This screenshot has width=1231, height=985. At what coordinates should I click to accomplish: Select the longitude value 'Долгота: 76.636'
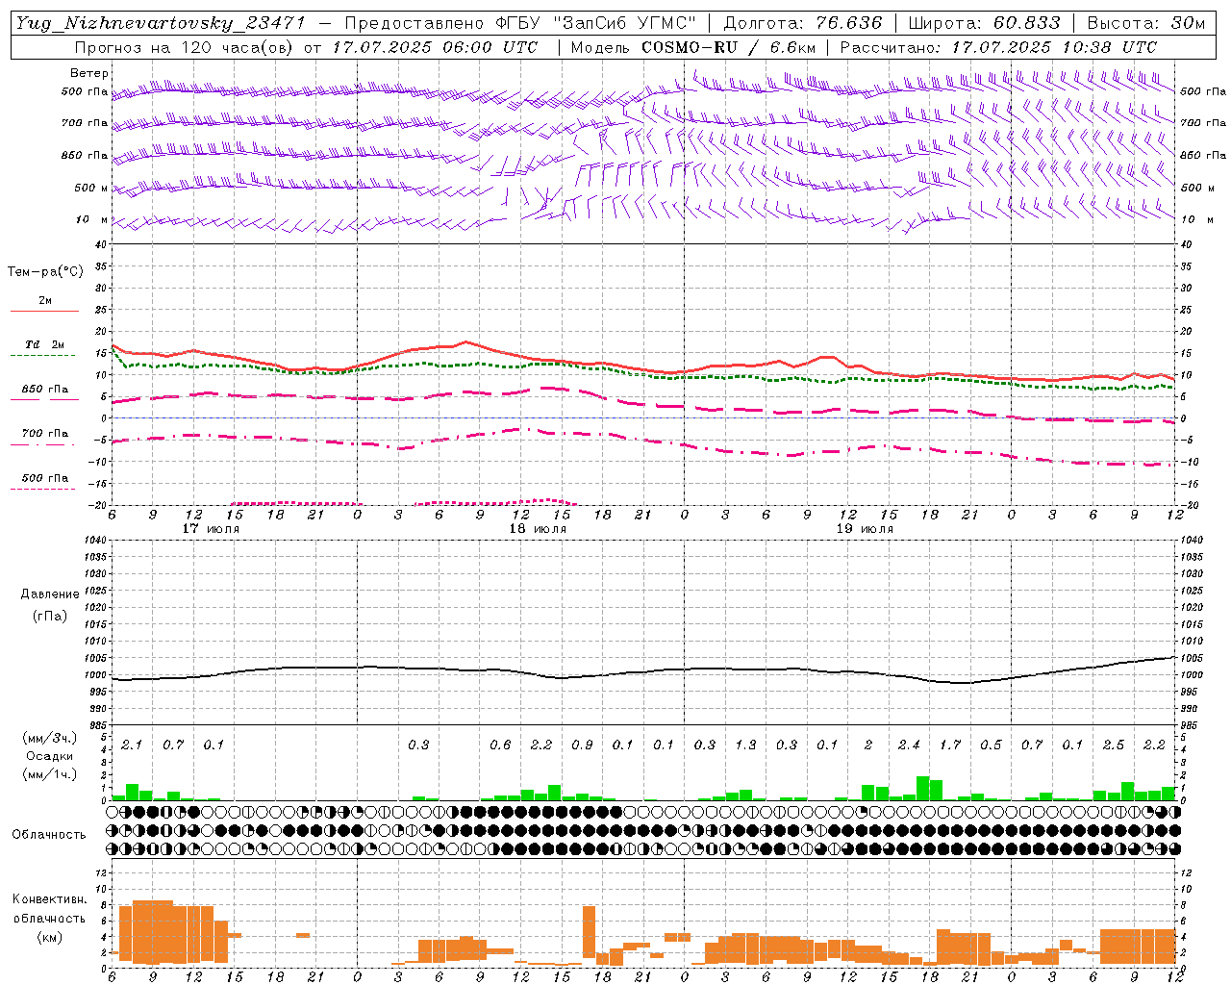(803, 23)
